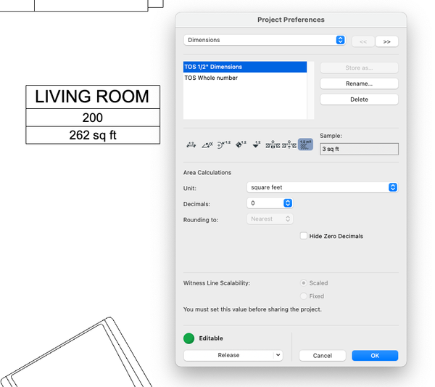Select the Linear Dimensions type icon

[191, 144]
